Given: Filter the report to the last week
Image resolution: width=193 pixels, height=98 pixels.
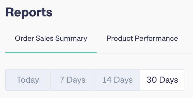Looking at the screenshot, I should click(73, 80).
